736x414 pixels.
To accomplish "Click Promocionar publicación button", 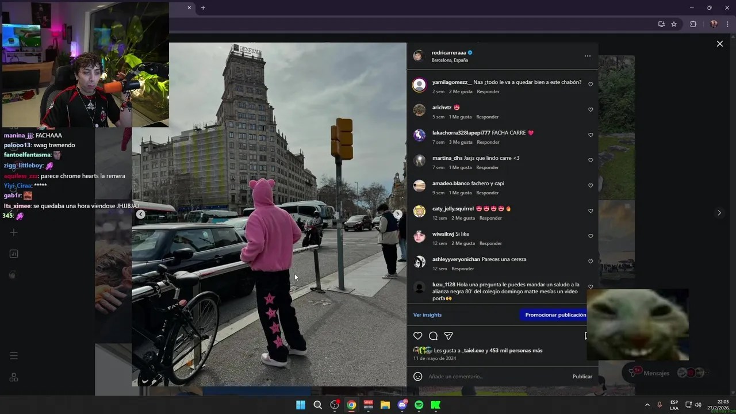I will tap(555, 315).
